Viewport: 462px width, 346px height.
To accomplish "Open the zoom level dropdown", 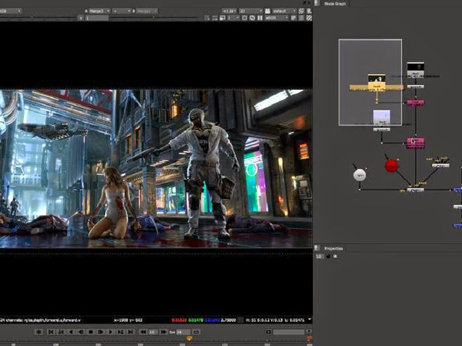I will [229, 11].
